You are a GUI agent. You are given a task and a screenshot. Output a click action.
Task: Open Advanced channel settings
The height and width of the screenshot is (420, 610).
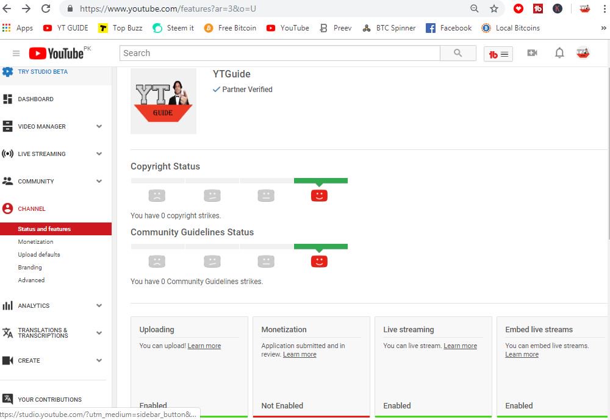pyautogui.click(x=31, y=280)
